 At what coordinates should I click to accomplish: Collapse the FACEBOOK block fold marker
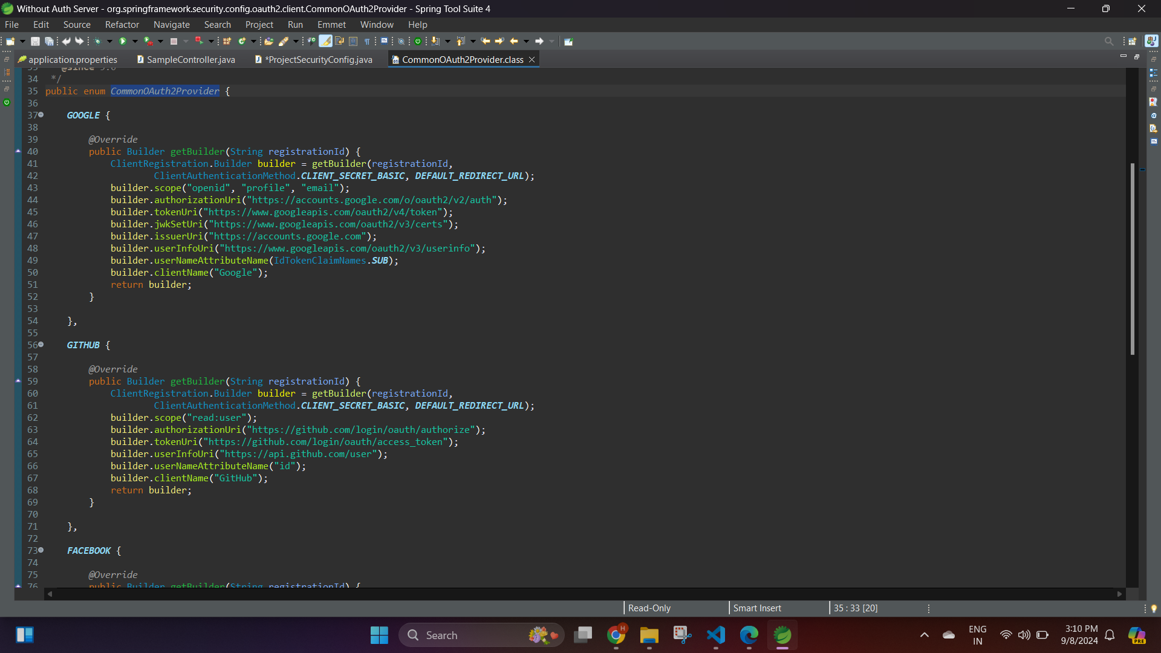(x=41, y=550)
